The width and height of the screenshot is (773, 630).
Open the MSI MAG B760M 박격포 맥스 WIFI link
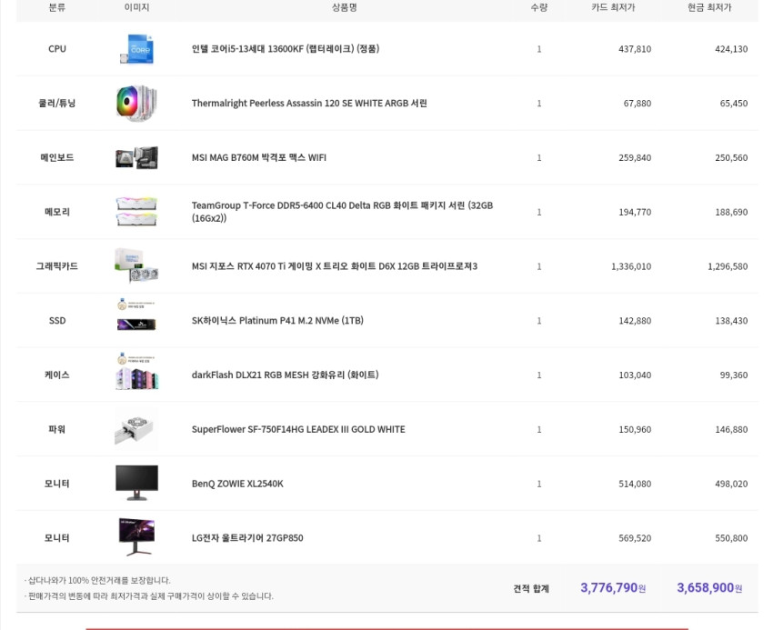tap(259, 158)
